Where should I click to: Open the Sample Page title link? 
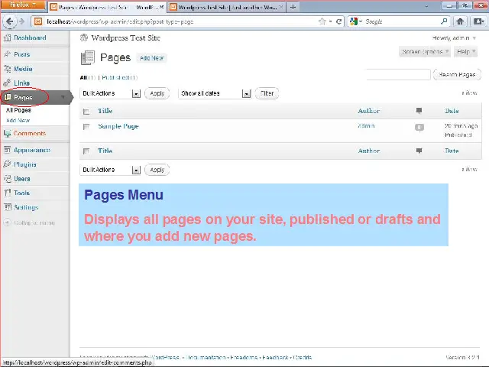(118, 126)
